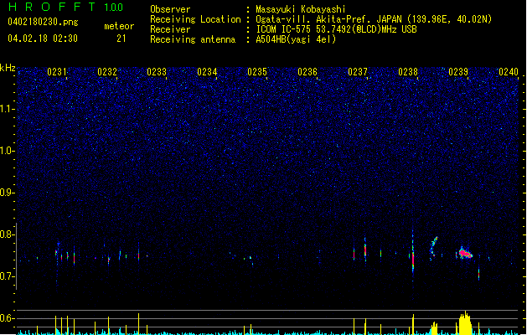
Task: Click the 0231 time marker
Action: click(57, 72)
